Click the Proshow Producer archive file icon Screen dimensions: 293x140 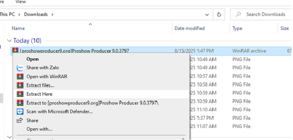[15, 51]
